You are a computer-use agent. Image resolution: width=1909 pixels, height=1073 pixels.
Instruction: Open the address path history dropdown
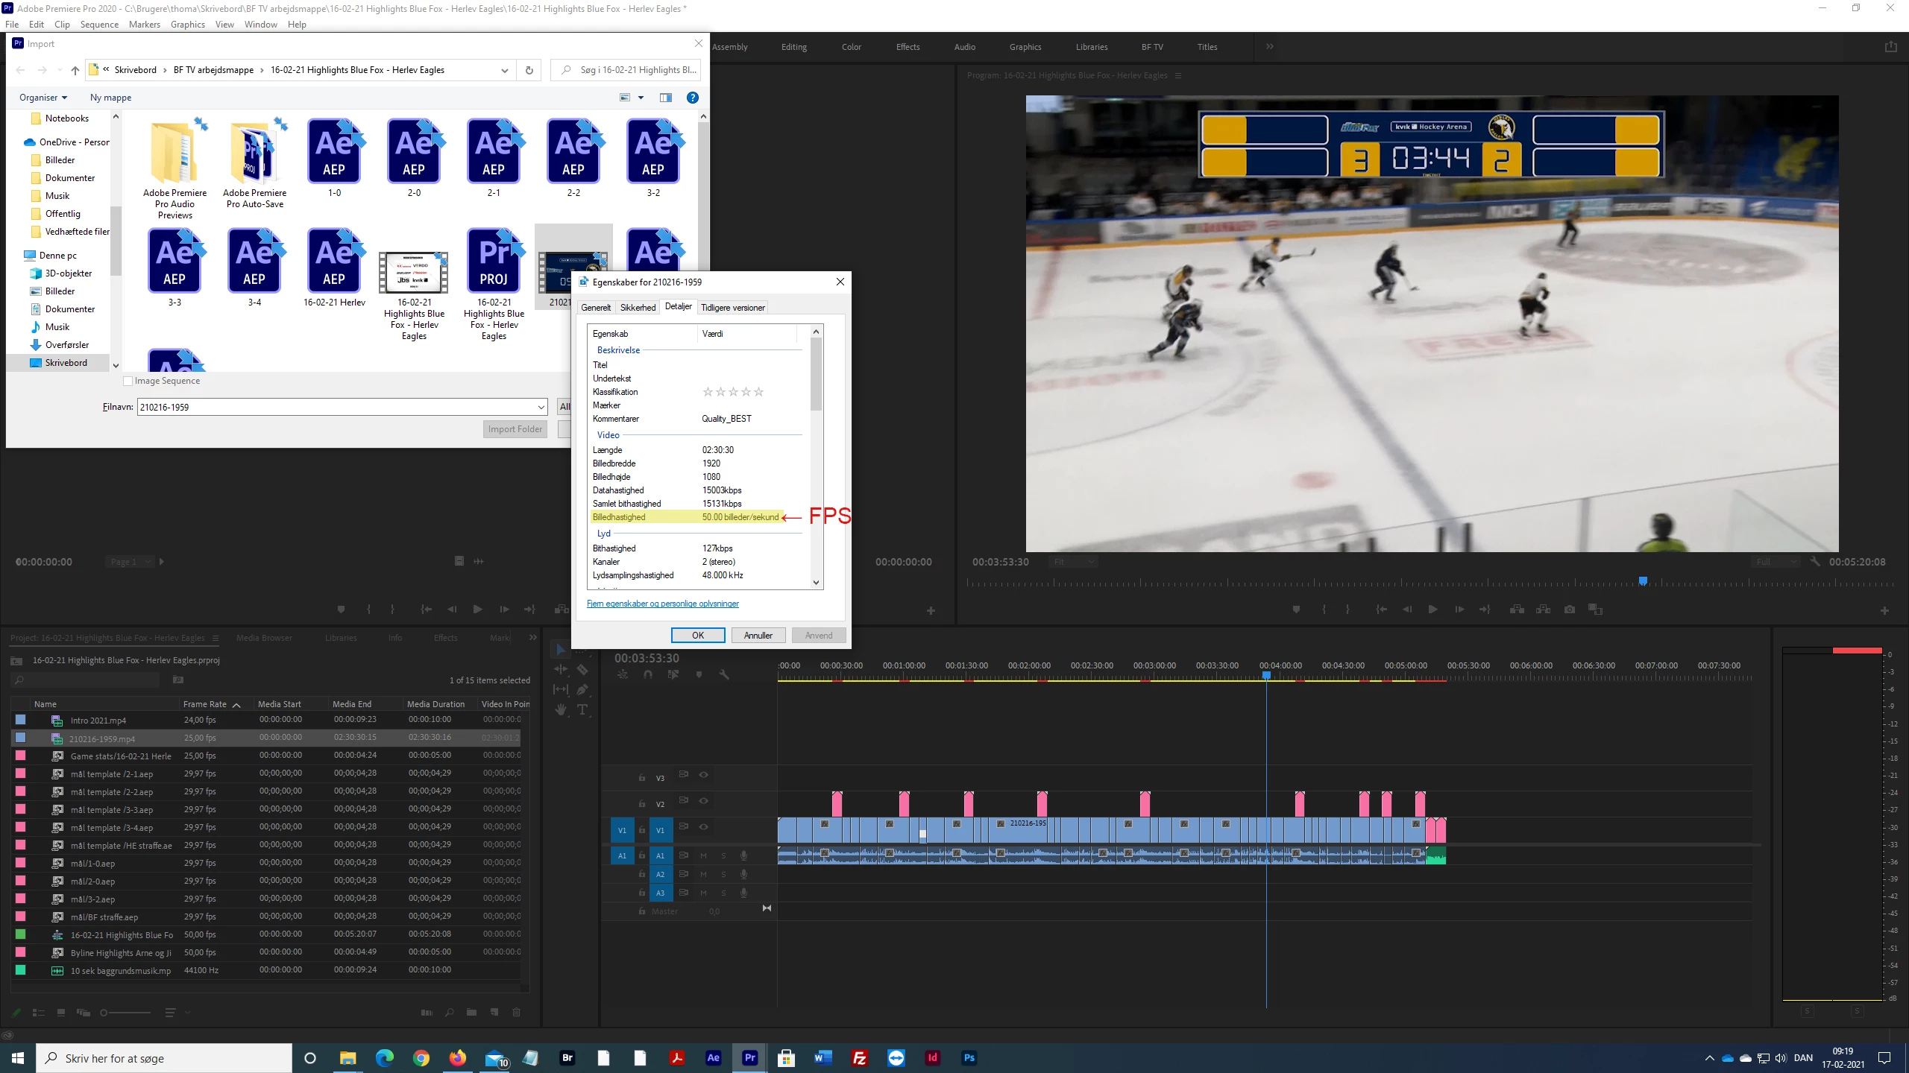(505, 70)
